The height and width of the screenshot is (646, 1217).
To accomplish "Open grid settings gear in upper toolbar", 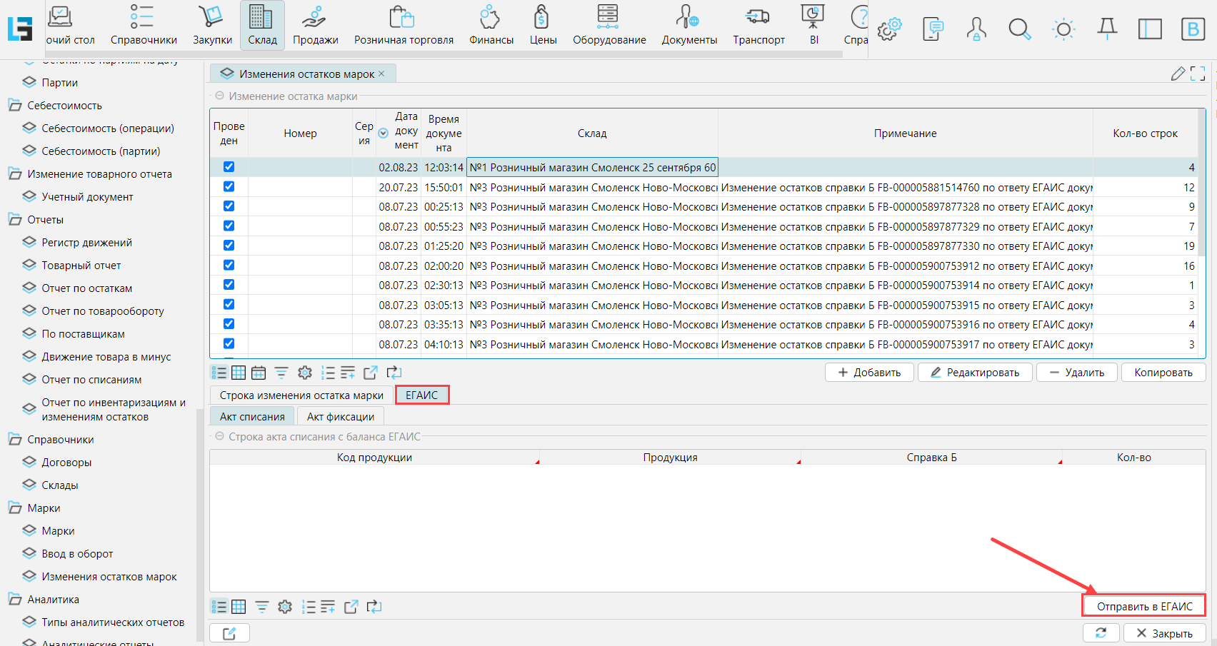I will pyautogui.click(x=305, y=373).
